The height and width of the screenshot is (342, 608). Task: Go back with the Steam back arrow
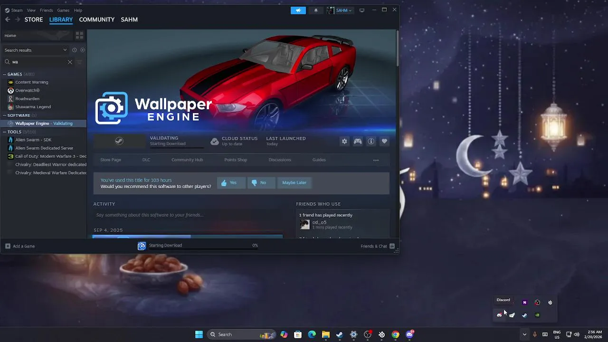click(8, 19)
